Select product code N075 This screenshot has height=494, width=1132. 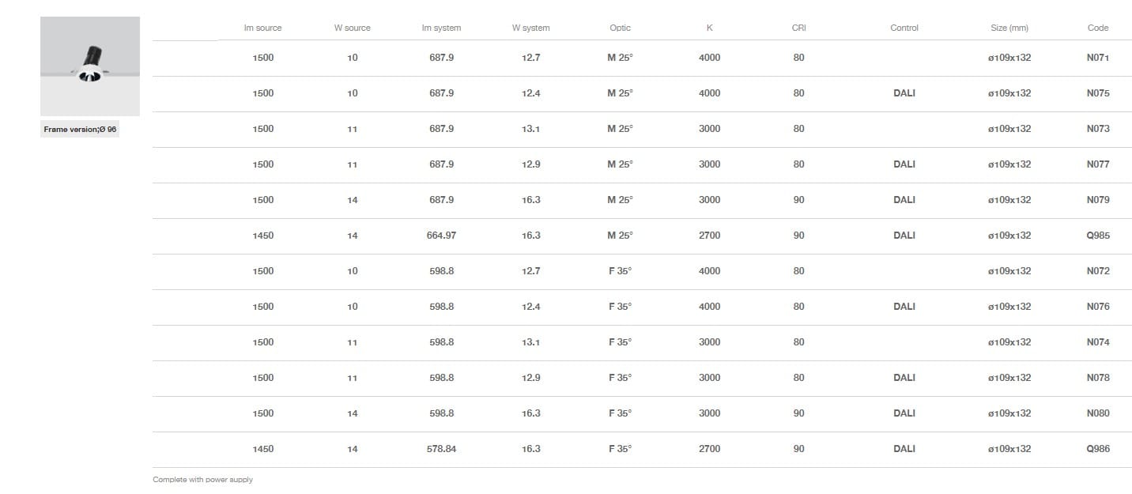[1098, 93]
